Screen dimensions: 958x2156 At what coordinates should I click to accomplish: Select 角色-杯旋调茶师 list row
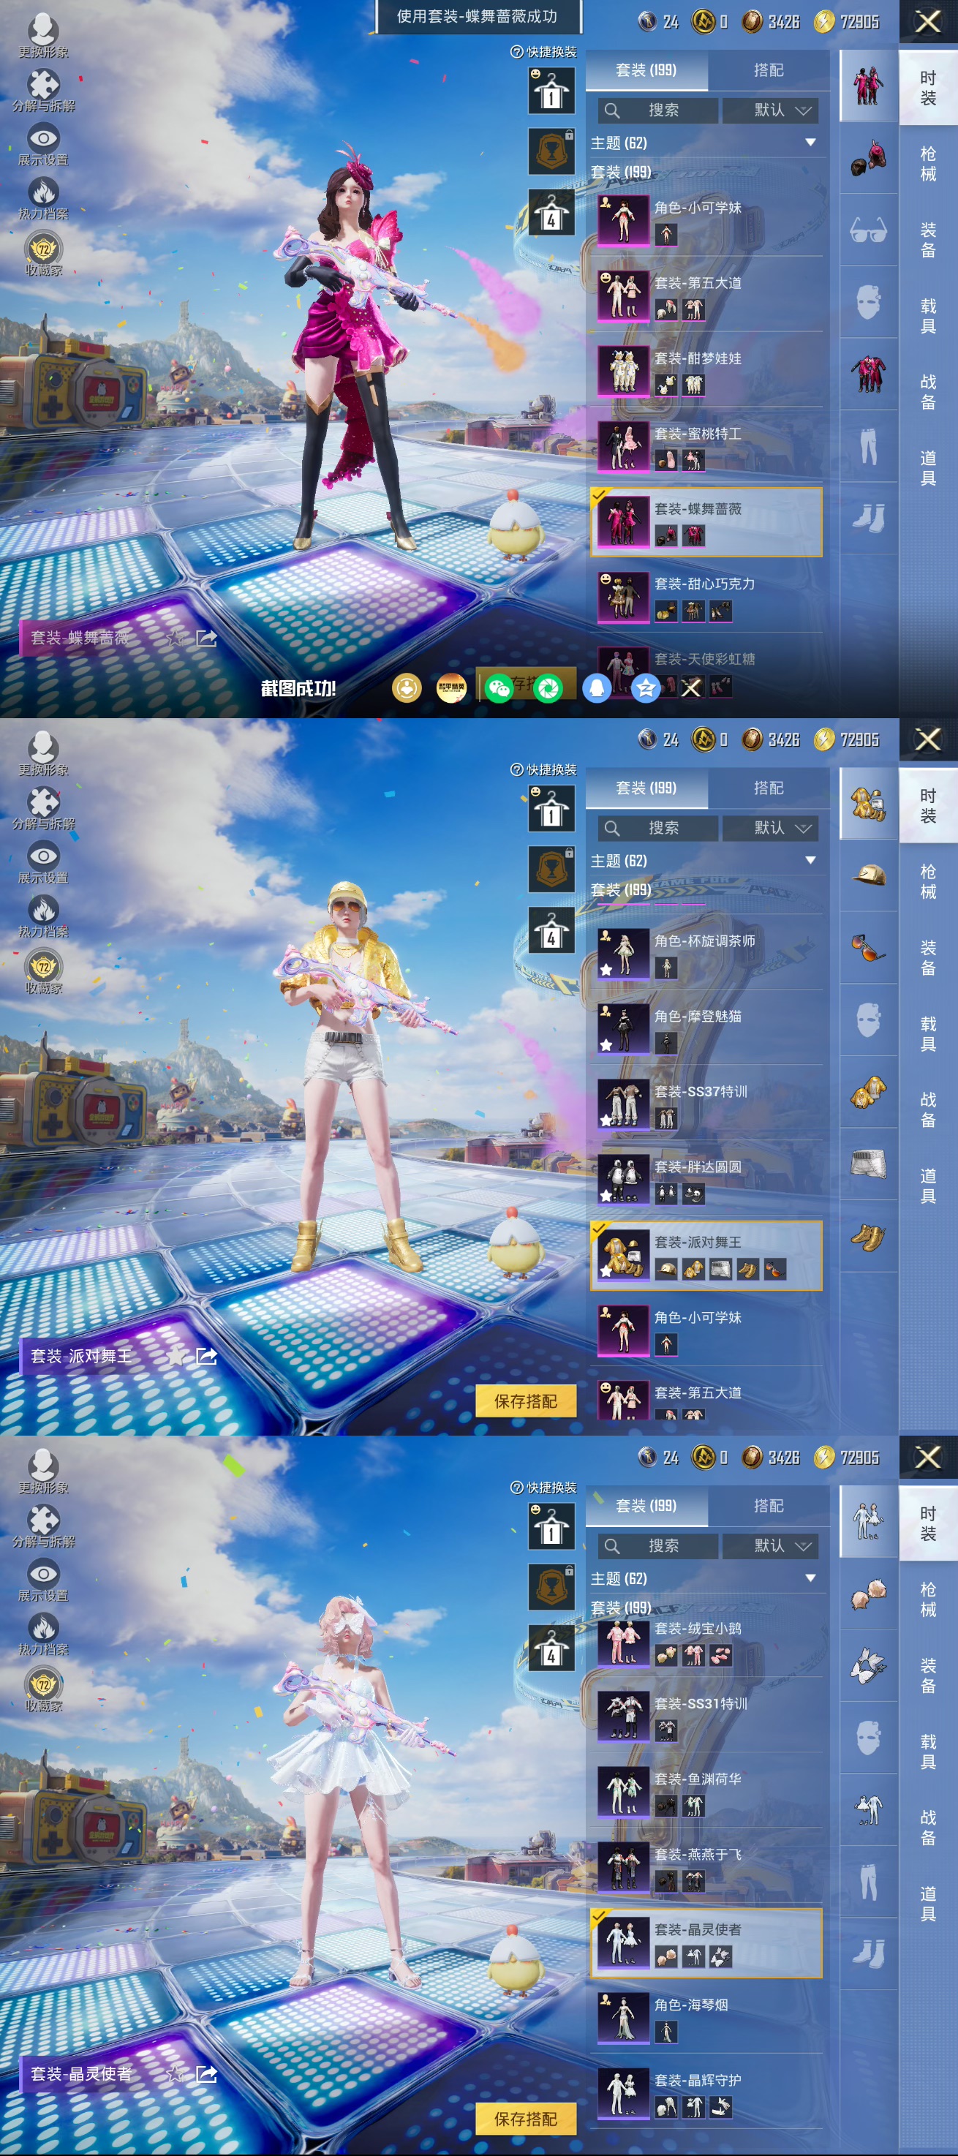(706, 954)
